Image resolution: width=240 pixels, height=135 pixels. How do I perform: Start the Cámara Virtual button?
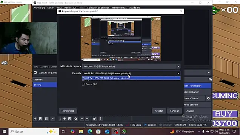(x=194, y=98)
